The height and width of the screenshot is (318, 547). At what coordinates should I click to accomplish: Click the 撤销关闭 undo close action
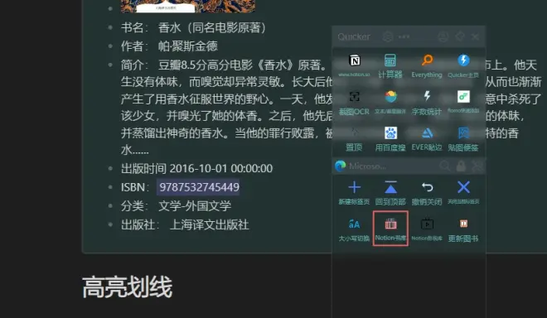point(427,193)
